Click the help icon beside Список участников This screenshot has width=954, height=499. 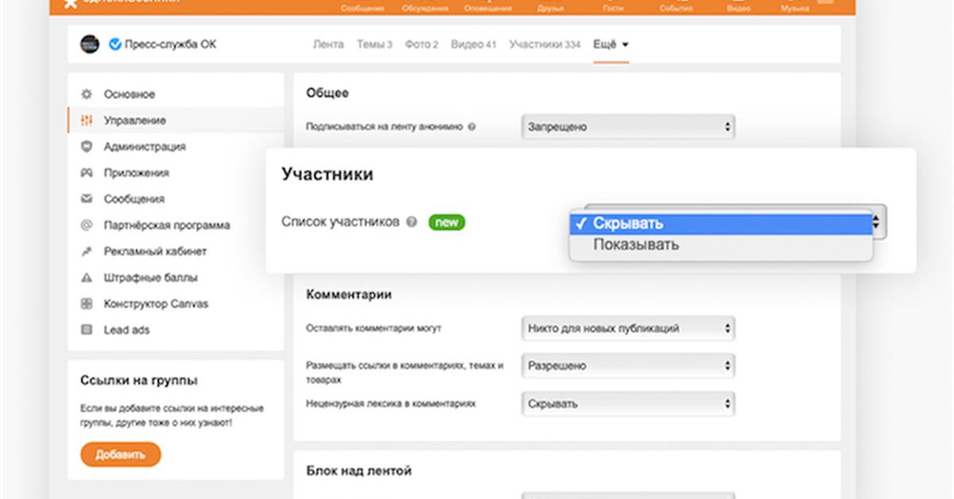411,222
